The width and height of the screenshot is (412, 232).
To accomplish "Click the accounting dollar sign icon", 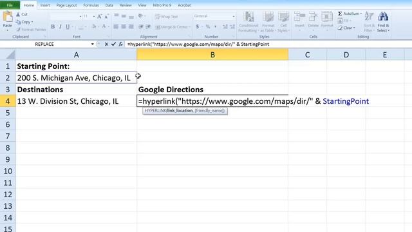I will click(x=198, y=26).
